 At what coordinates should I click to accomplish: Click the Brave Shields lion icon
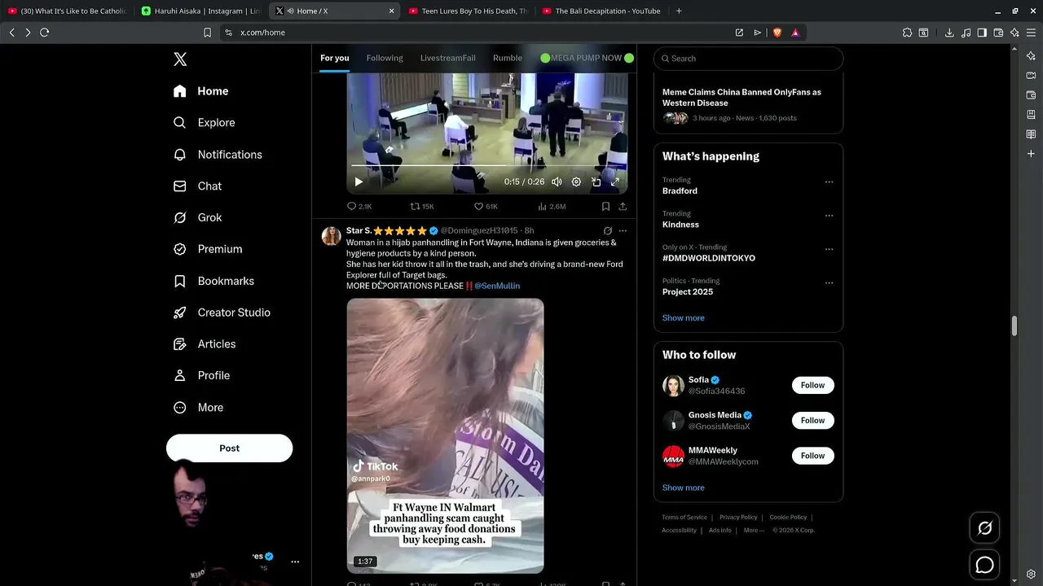pyautogui.click(x=777, y=33)
